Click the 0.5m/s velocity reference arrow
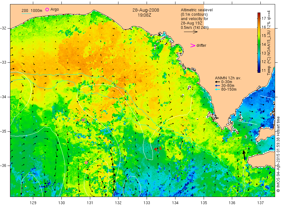Screen dimensions: 282x207 [191, 32]
